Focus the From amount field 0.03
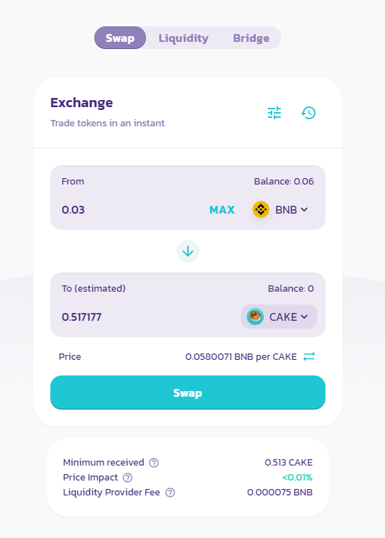Viewport: 385px width, 538px height. click(130, 209)
